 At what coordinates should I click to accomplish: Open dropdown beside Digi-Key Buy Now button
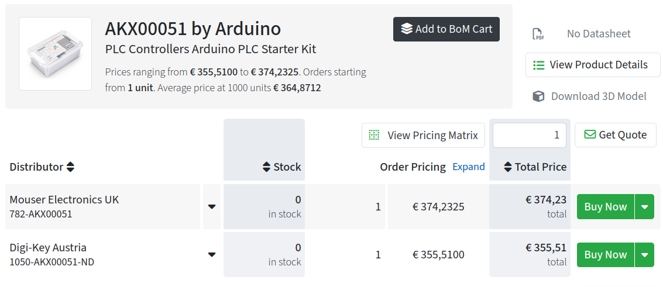pyautogui.click(x=645, y=254)
